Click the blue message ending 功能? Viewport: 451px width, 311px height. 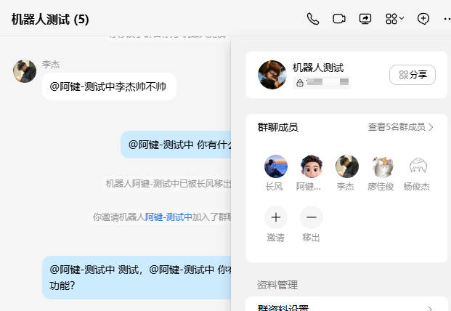tap(137, 278)
